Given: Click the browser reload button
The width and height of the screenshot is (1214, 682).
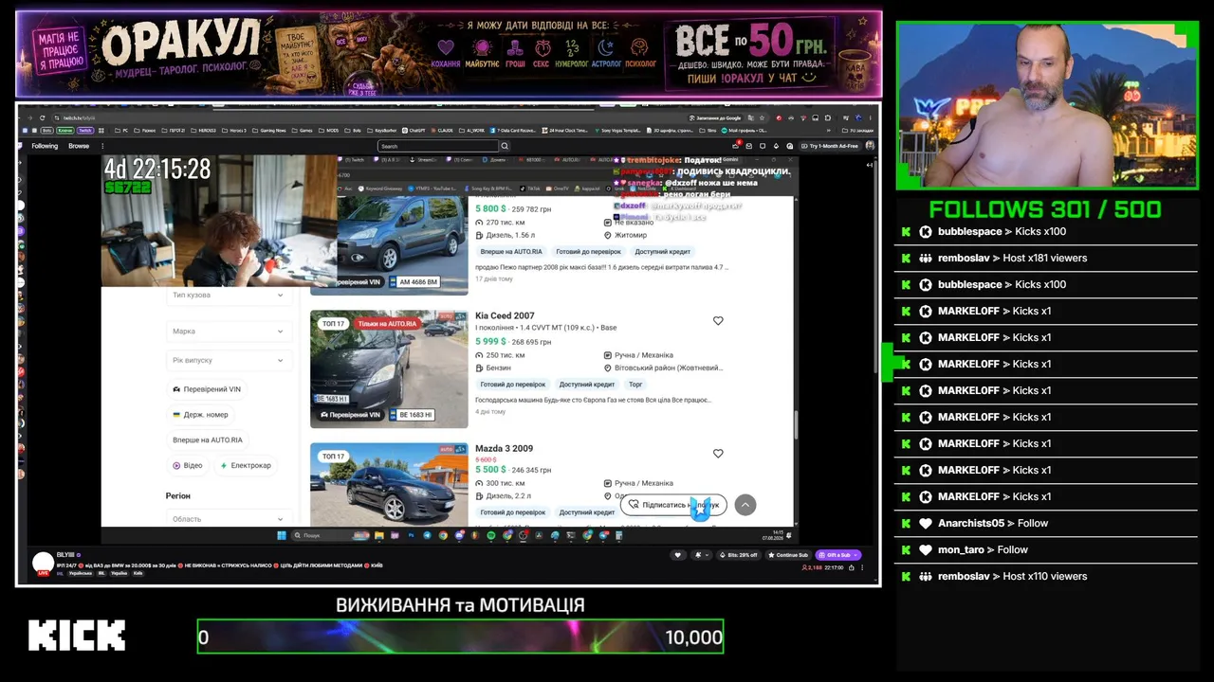Looking at the screenshot, I should [45, 117].
